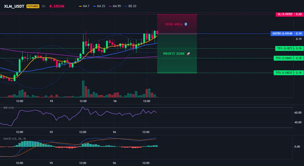Click the current price 0.19146
This screenshot has width=304, height=166.
57,6
